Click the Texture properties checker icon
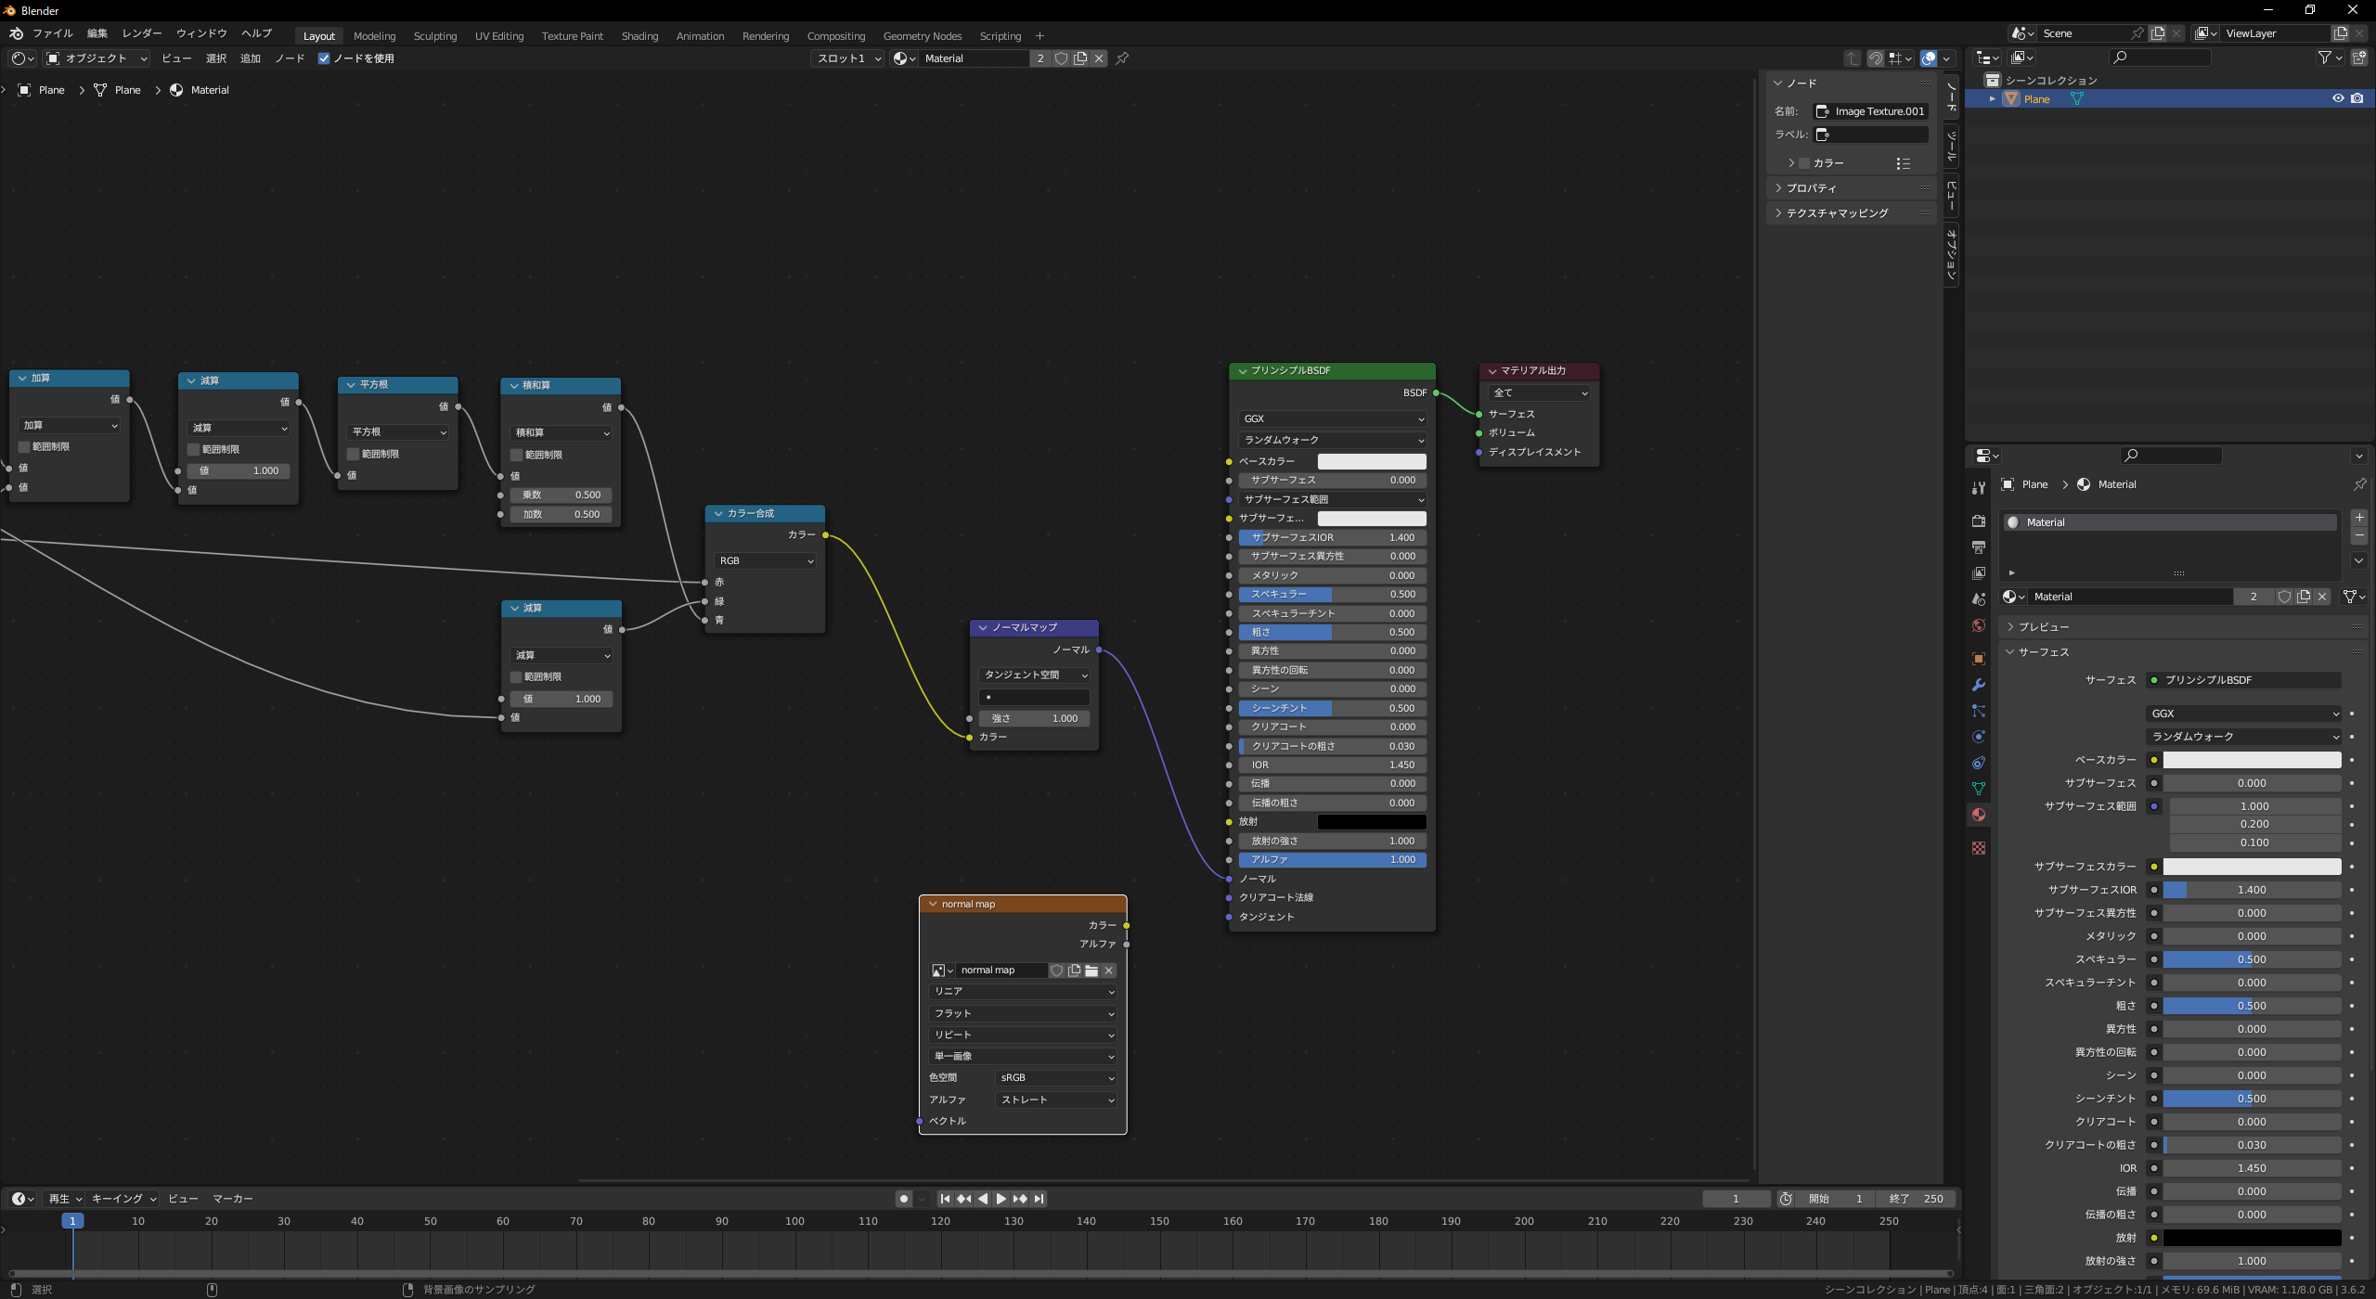 1978,848
